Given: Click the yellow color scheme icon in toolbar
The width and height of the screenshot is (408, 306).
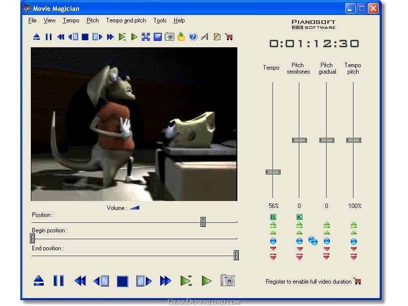Looking at the screenshot, I should [x=217, y=37].
